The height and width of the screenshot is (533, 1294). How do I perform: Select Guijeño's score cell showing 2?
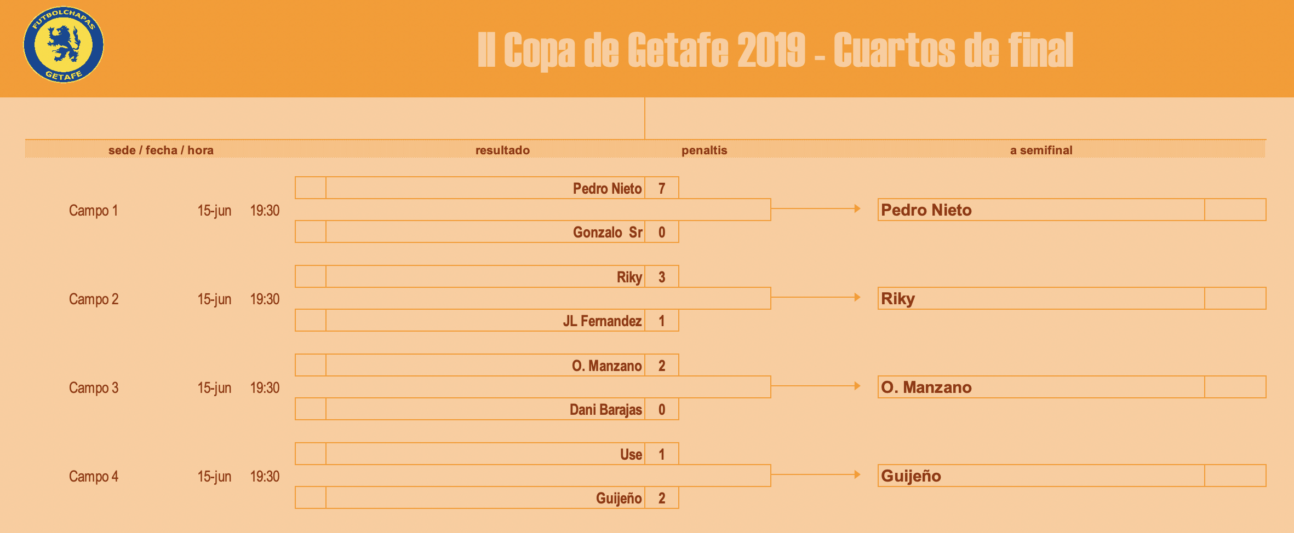coord(662,497)
